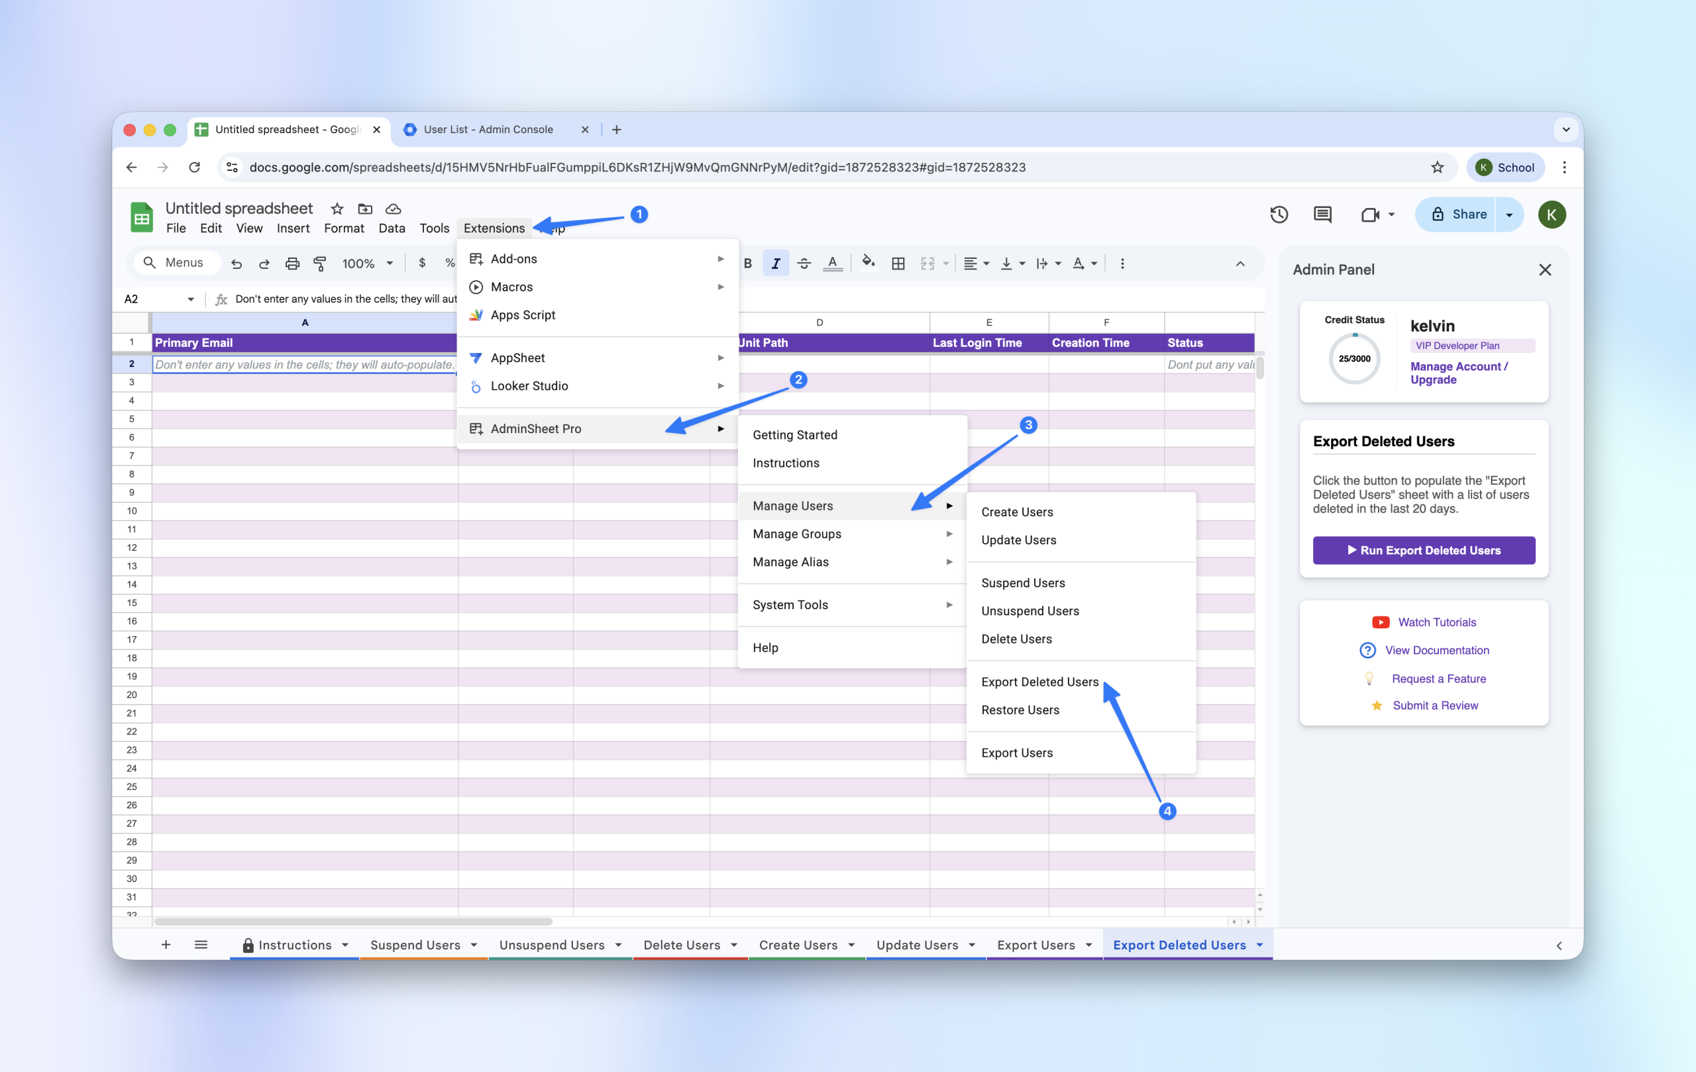Click the print icon in toolbar

tap(291, 264)
